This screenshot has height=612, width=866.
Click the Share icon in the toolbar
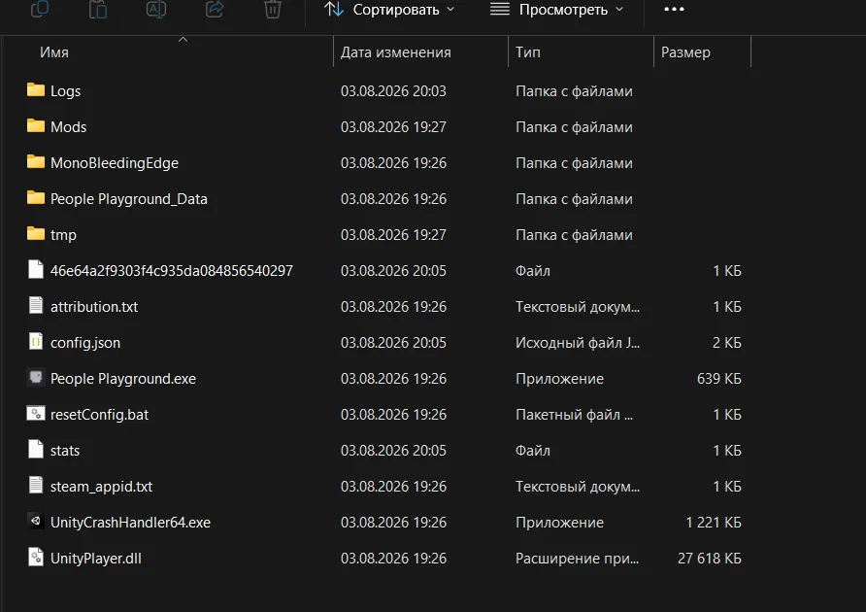(215, 9)
